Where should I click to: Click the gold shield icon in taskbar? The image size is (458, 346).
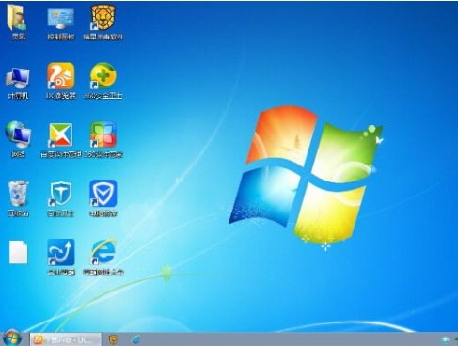pyautogui.click(x=114, y=339)
